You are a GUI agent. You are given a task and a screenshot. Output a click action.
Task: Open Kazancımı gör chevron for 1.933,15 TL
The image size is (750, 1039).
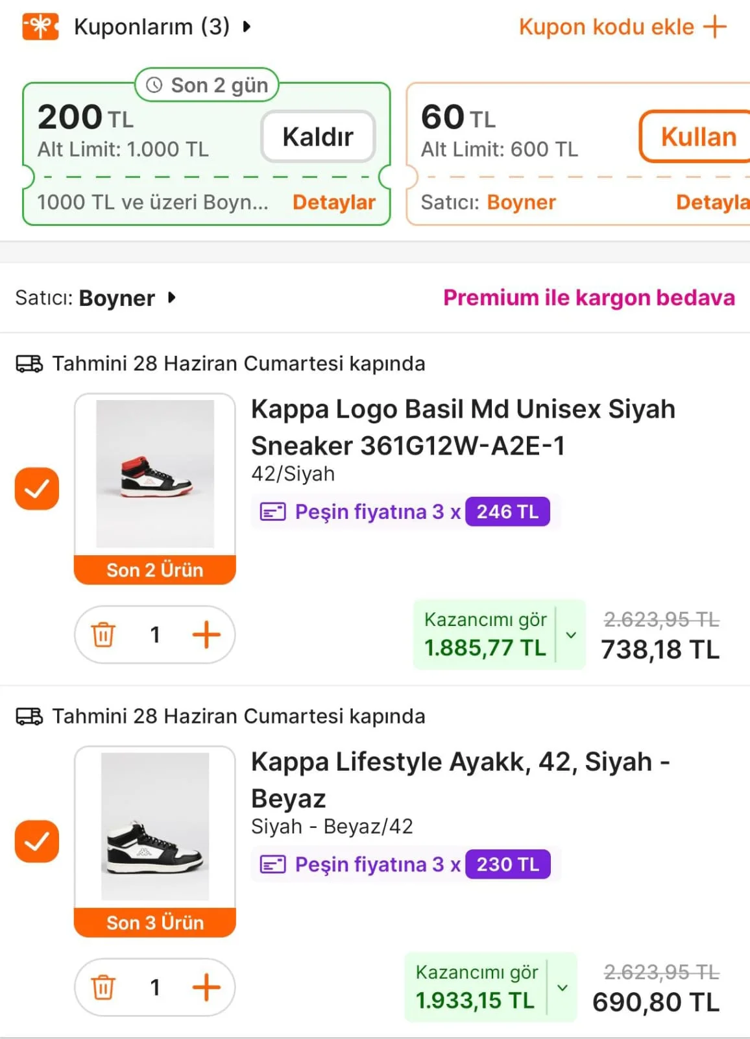click(562, 987)
